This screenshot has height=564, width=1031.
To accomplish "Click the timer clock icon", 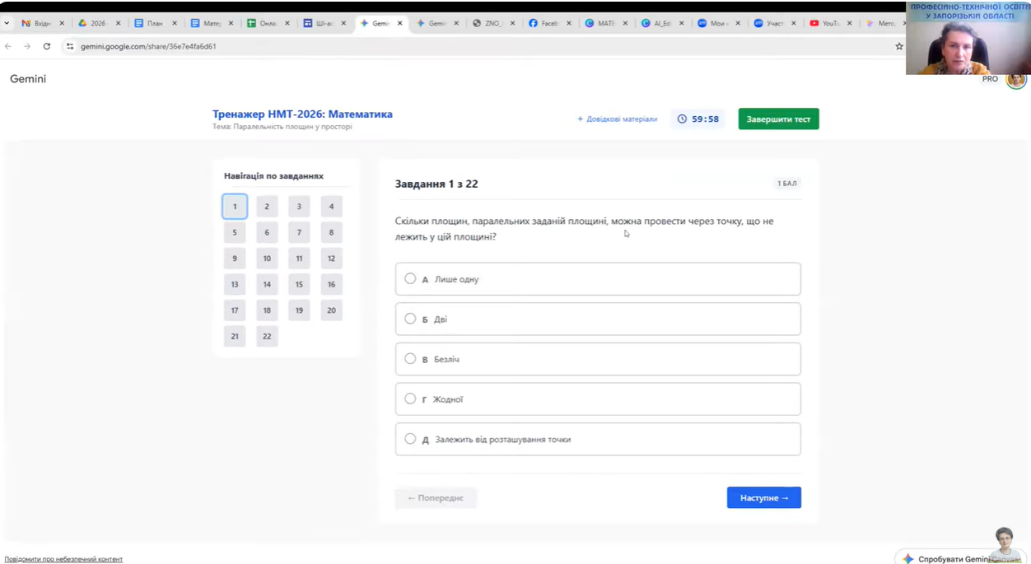I will pos(682,119).
